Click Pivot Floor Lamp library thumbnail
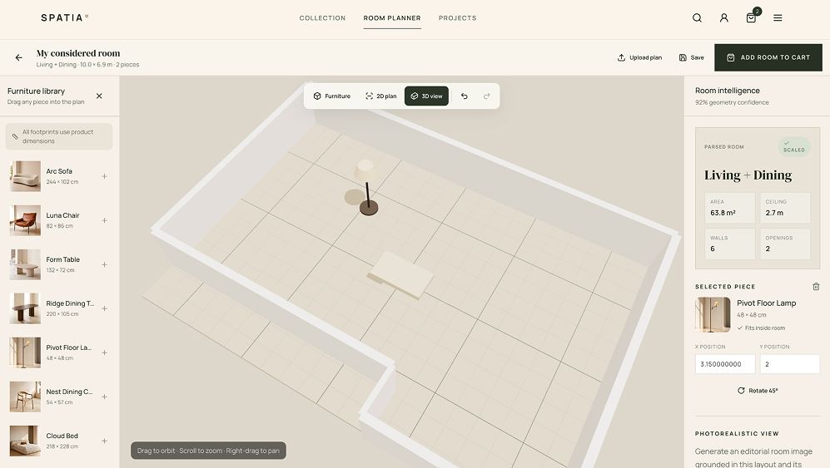The width and height of the screenshot is (830, 468). click(25, 352)
